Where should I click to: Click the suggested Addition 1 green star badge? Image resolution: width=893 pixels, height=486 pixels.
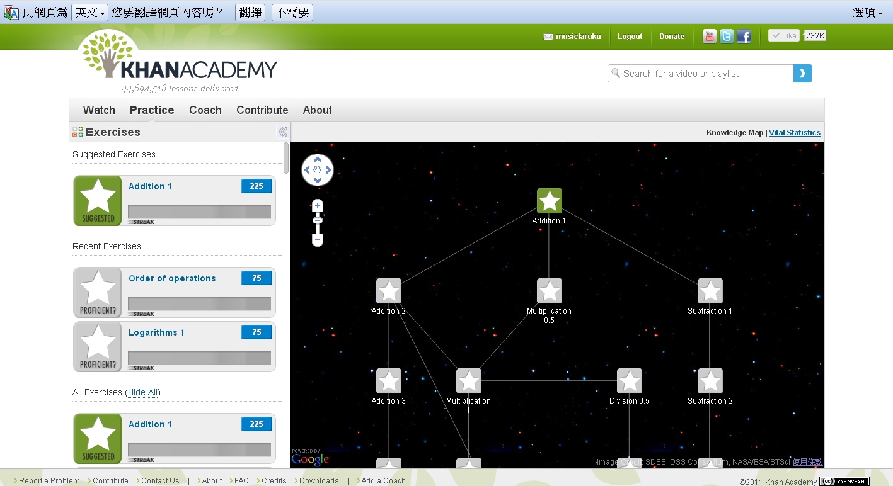click(98, 200)
